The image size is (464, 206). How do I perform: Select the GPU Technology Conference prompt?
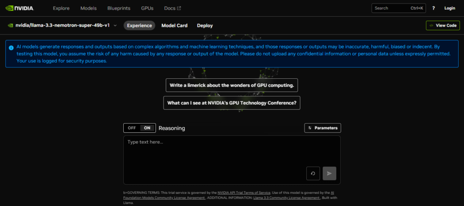(x=232, y=103)
